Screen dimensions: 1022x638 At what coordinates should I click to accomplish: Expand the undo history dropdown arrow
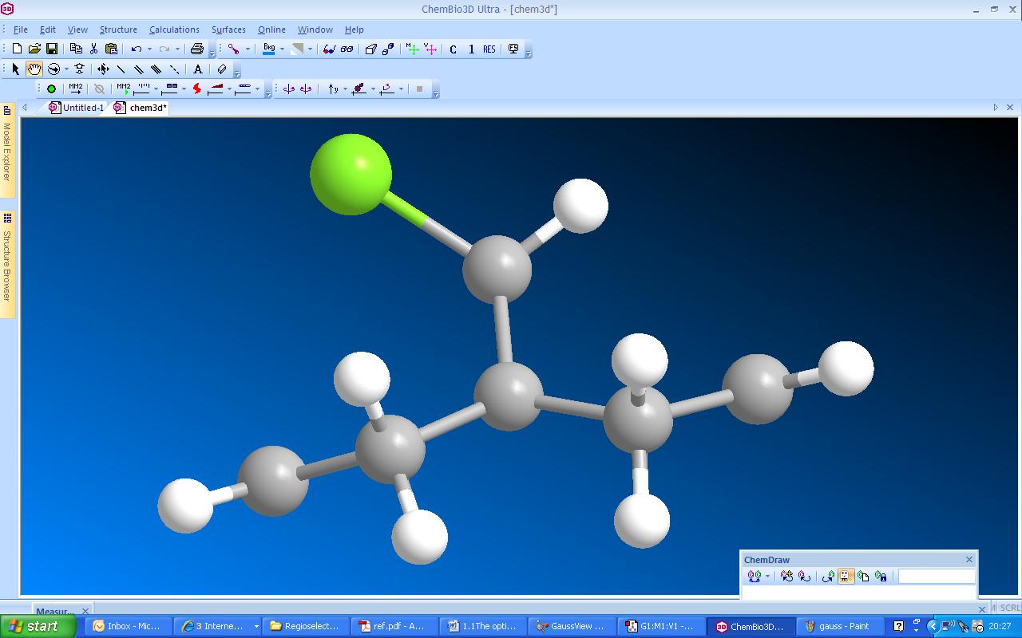pyautogui.click(x=149, y=49)
